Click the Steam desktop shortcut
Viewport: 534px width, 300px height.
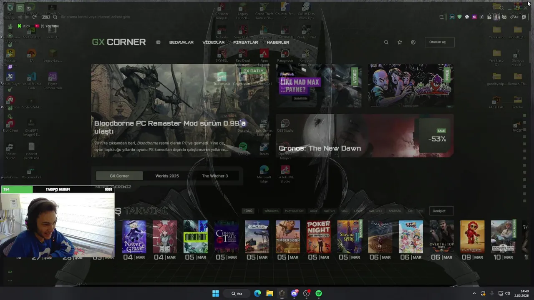point(264,149)
